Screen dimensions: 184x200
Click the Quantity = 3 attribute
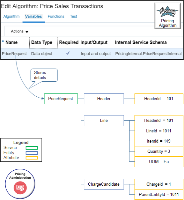[x=159, y=151]
